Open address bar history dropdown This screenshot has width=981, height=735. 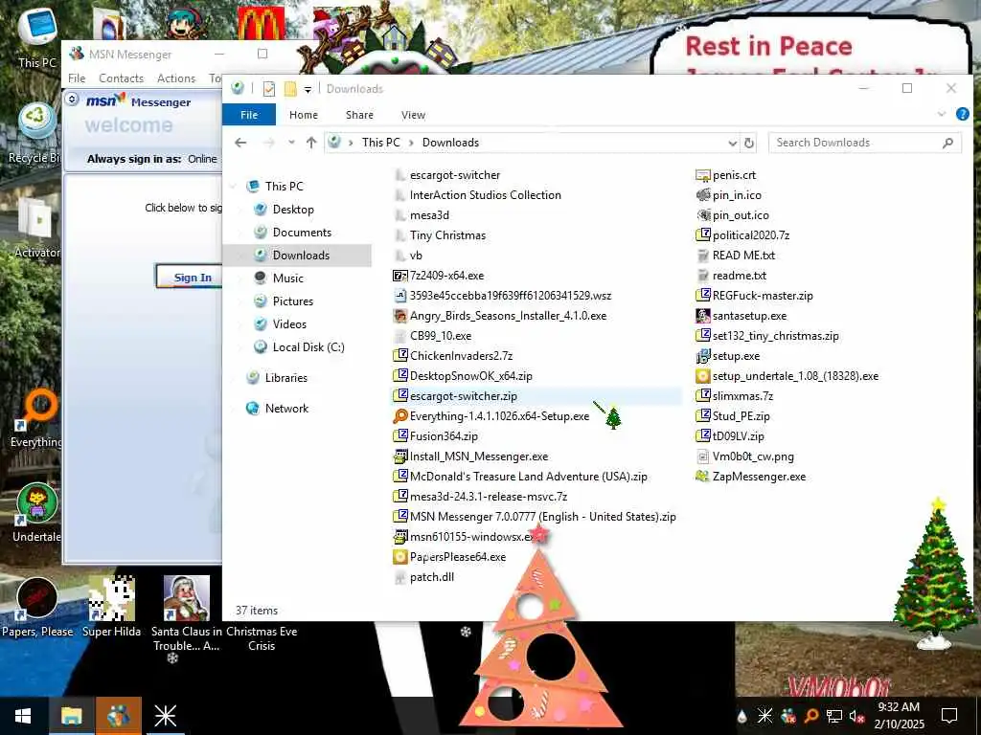733,144
